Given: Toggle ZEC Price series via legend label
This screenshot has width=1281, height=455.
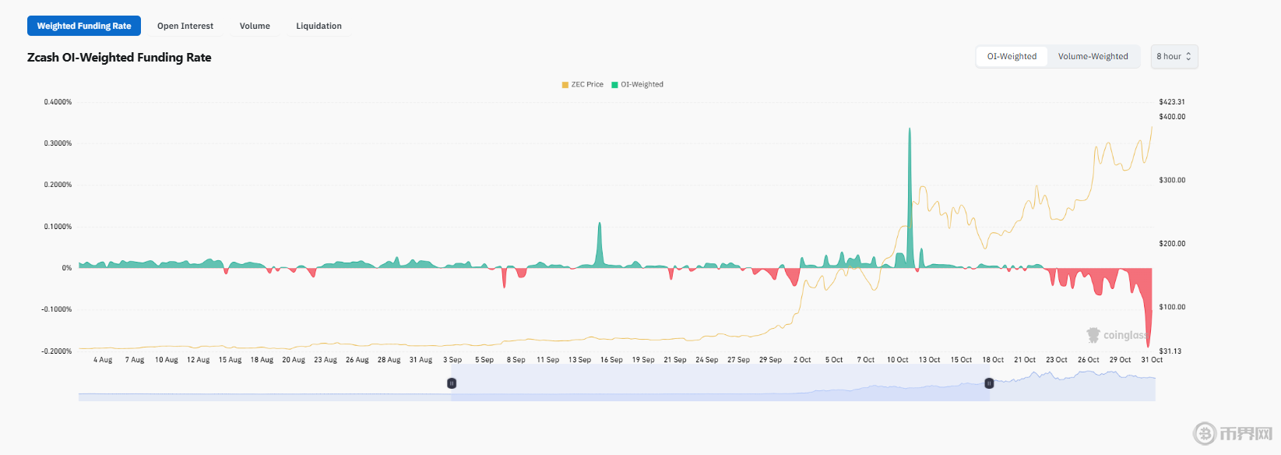Looking at the screenshot, I should click(587, 85).
